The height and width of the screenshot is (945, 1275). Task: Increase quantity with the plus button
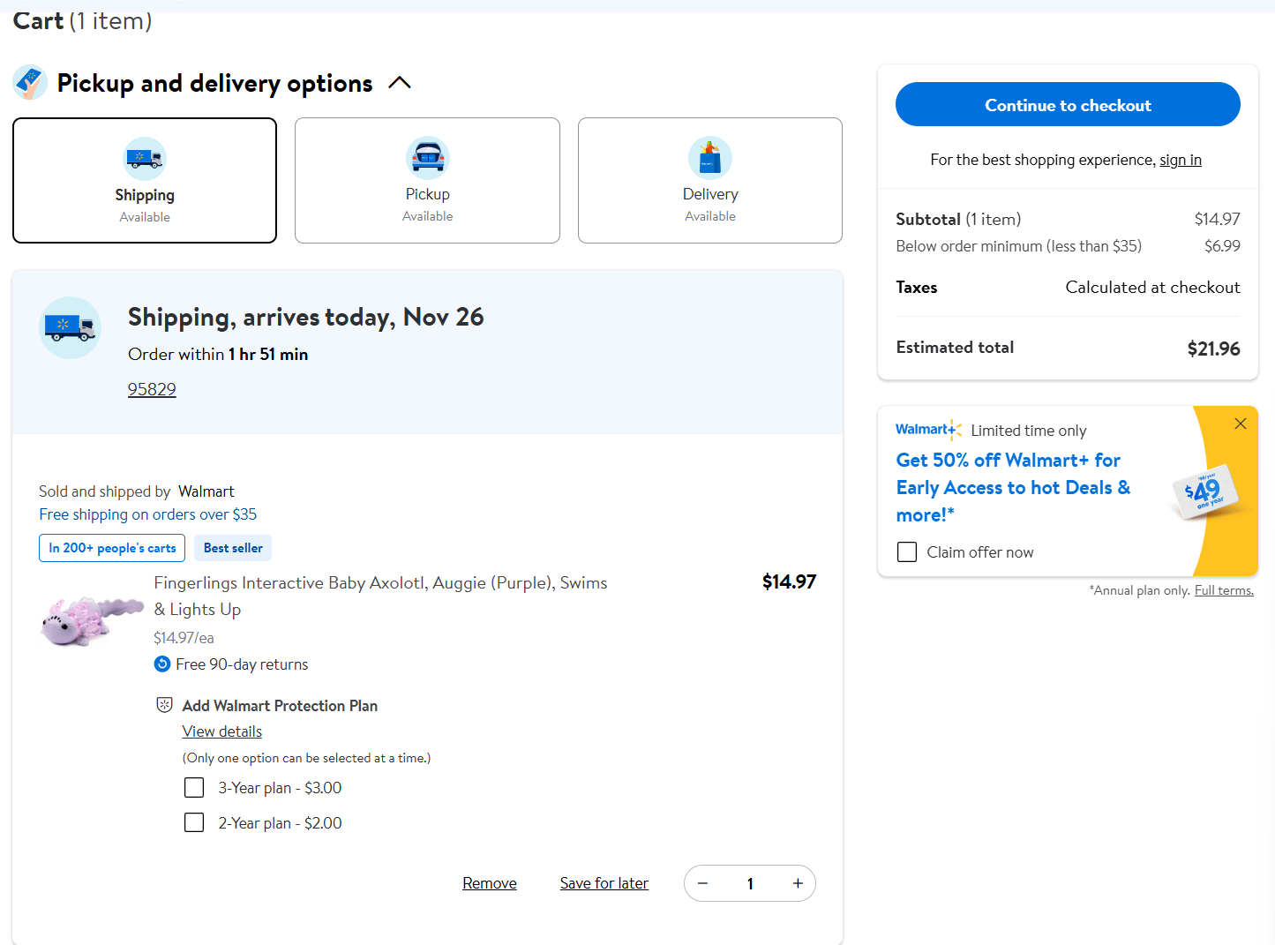(798, 883)
